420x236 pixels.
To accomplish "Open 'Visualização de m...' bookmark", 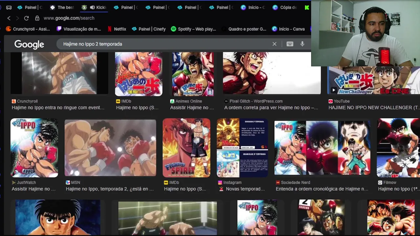I will pyautogui.click(x=79, y=29).
